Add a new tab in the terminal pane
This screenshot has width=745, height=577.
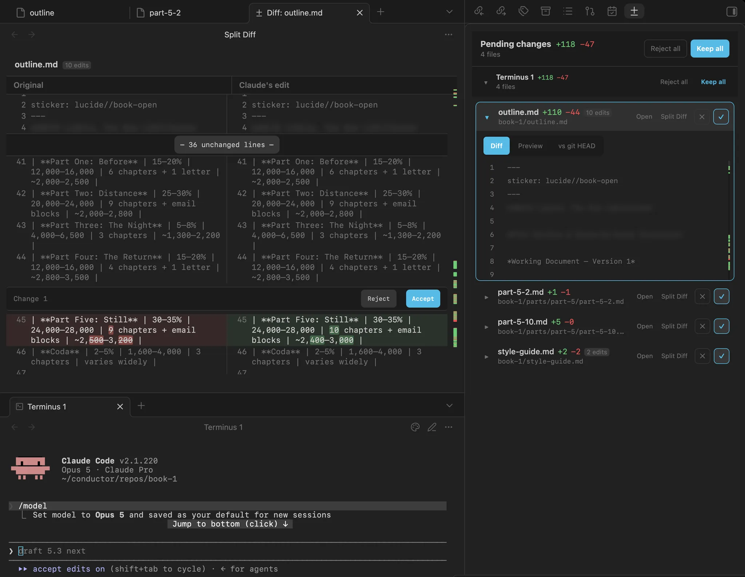click(141, 405)
